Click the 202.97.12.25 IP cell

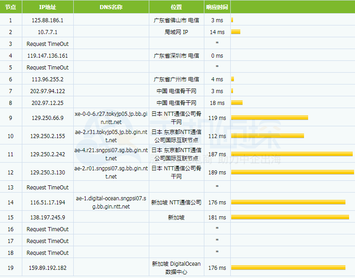(x=47, y=103)
